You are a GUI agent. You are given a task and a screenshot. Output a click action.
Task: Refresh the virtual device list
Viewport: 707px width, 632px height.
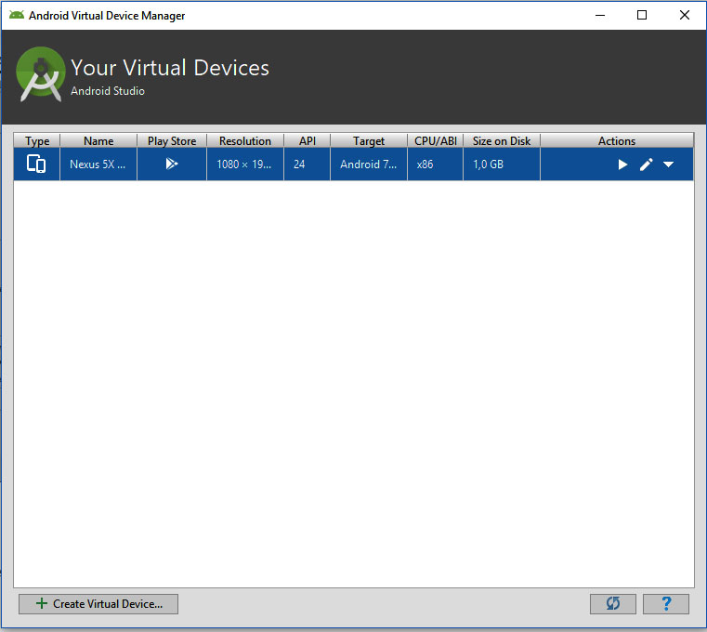pos(612,603)
